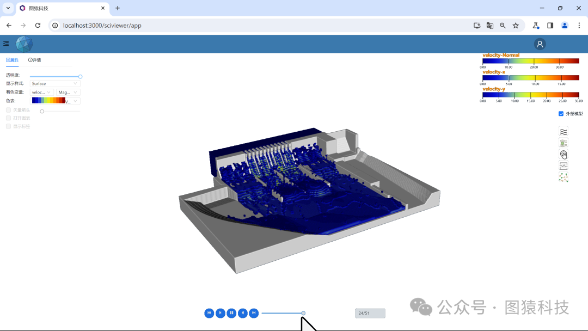
Task: Open the 显示样式 Surface dropdown
Action: [55, 84]
